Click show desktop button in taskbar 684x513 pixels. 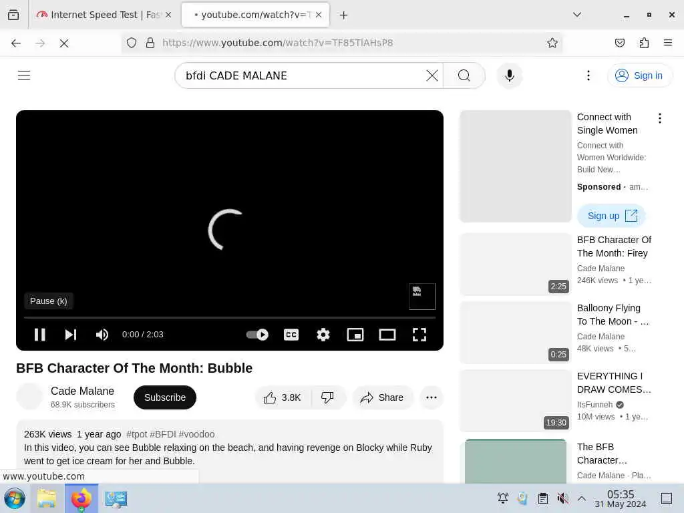[667, 498]
